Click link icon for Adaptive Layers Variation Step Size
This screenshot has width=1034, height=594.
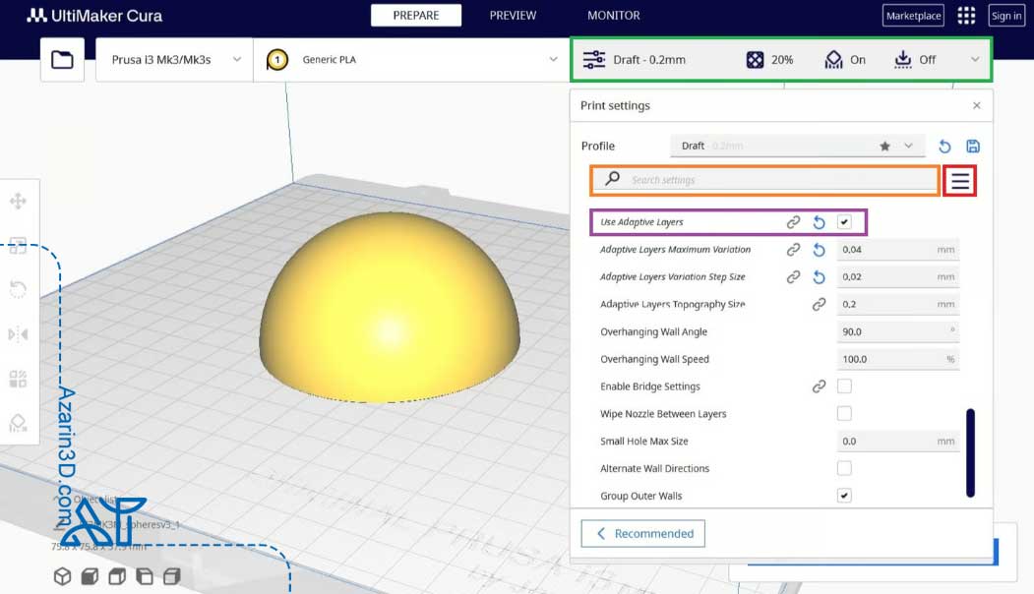coord(793,277)
